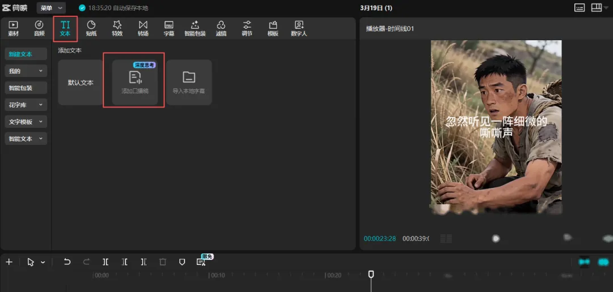Expand the 文字模板 sidebar section
This screenshot has width=613, height=292.
(26, 122)
